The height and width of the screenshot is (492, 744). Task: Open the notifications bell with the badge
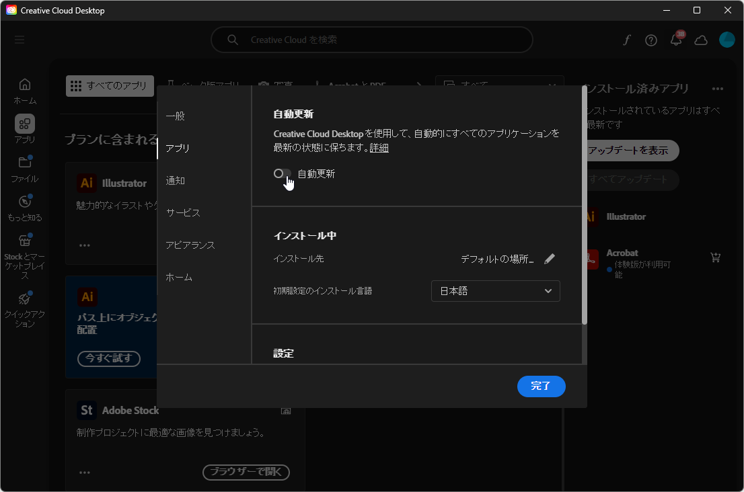(675, 40)
